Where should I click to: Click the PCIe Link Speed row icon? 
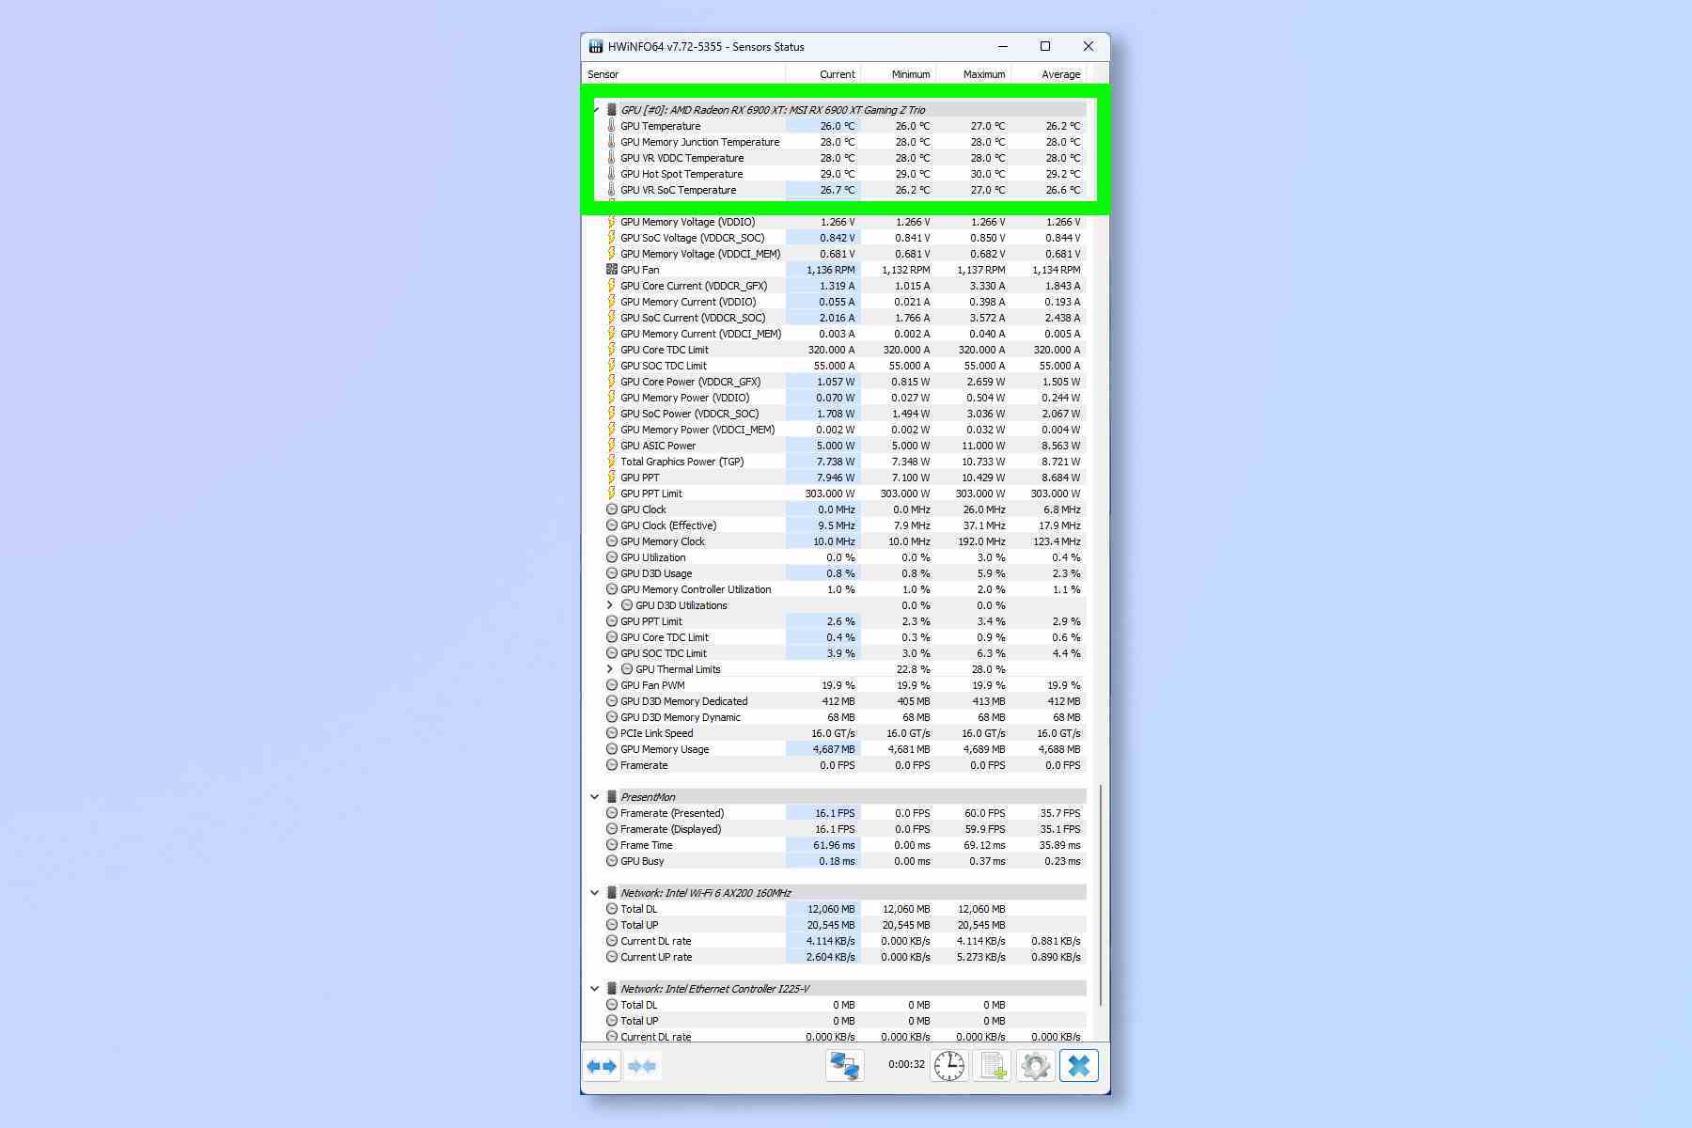coord(612,733)
